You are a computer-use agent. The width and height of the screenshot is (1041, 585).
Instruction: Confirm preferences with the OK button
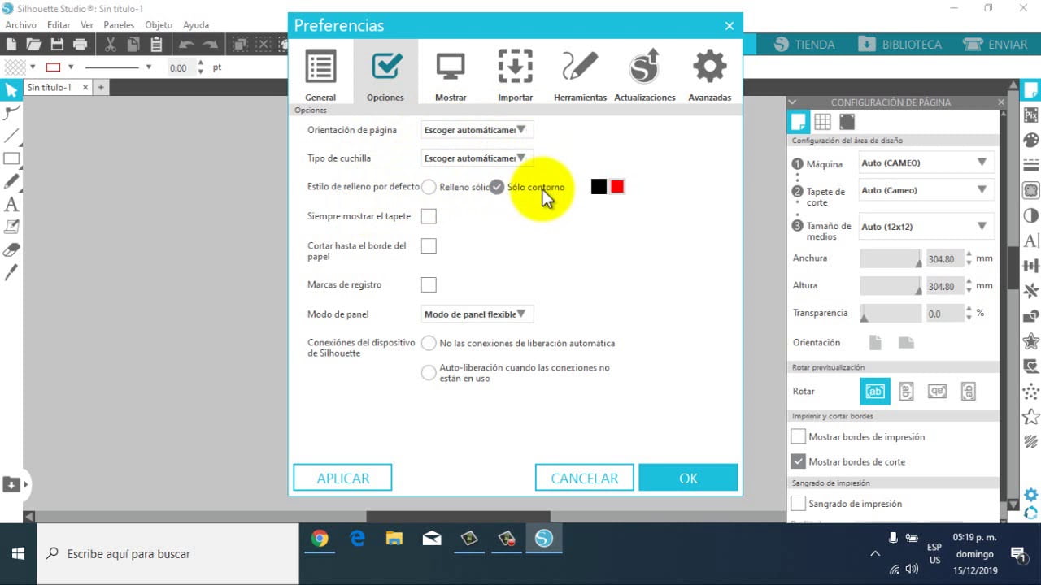coord(688,478)
